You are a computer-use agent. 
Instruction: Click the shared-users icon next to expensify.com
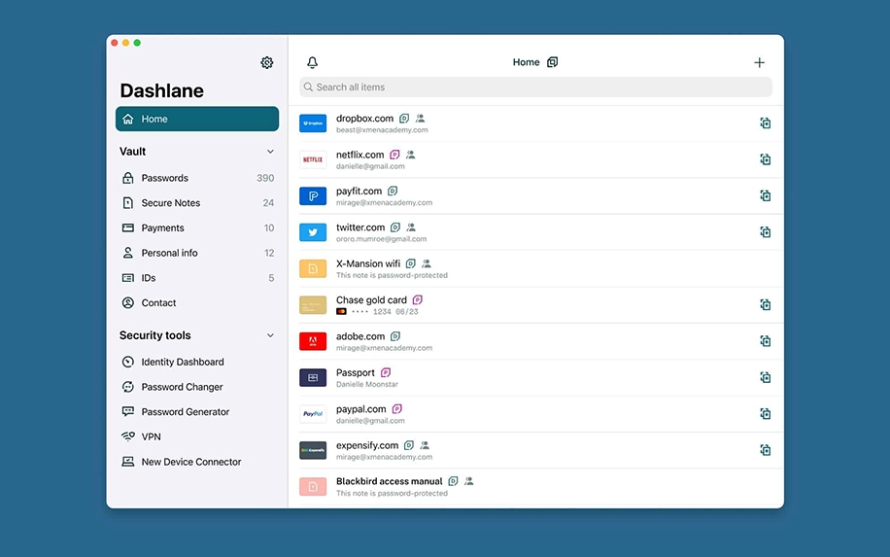pos(425,445)
